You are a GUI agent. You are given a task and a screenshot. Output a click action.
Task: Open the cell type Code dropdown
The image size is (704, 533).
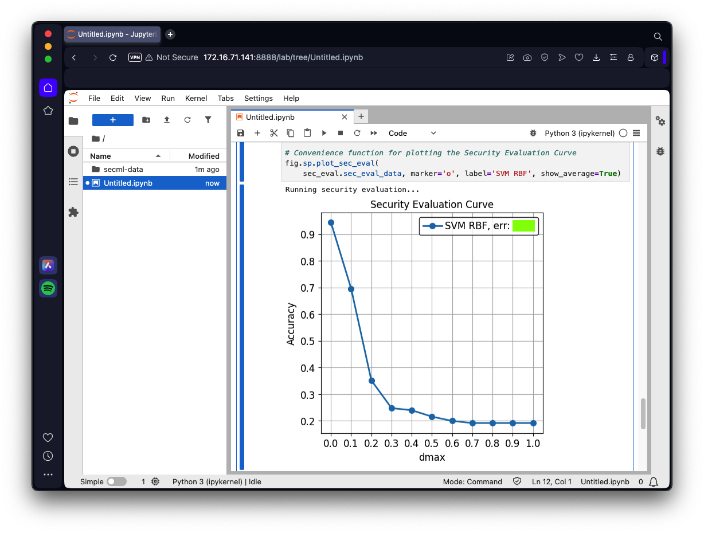(x=412, y=133)
